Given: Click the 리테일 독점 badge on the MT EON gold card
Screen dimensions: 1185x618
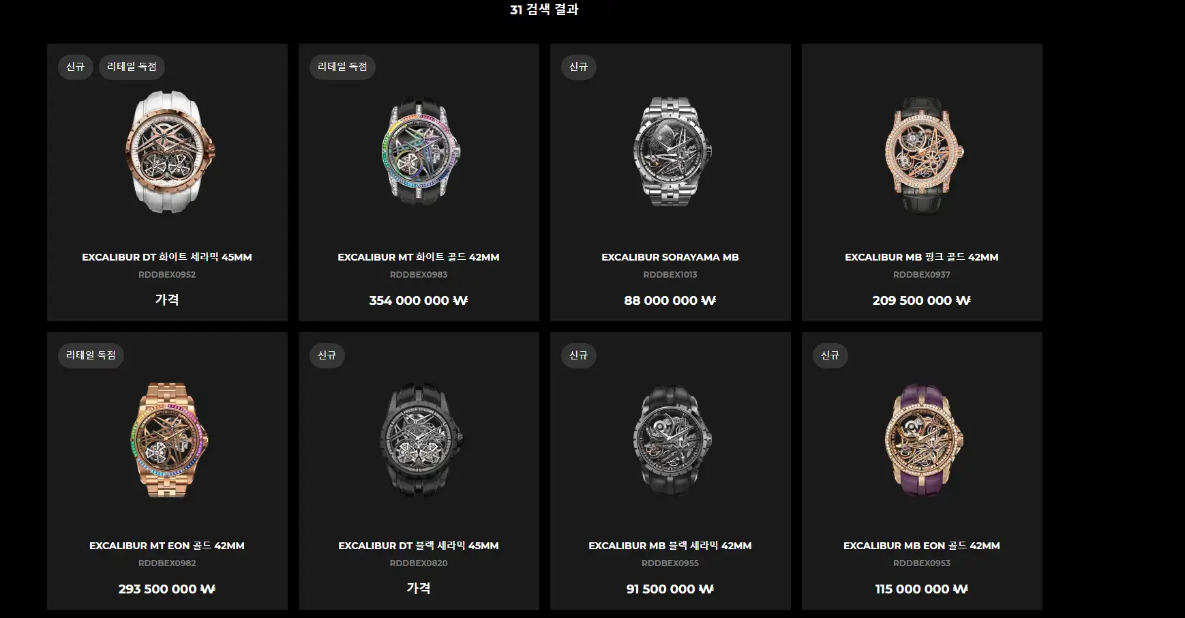Looking at the screenshot, I should click(91, 355).
